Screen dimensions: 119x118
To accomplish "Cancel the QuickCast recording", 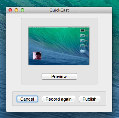I will click(27, 99).
